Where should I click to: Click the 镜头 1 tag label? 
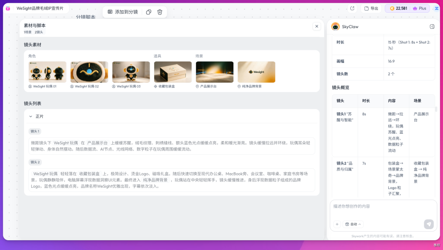click(x=35, y=131)
